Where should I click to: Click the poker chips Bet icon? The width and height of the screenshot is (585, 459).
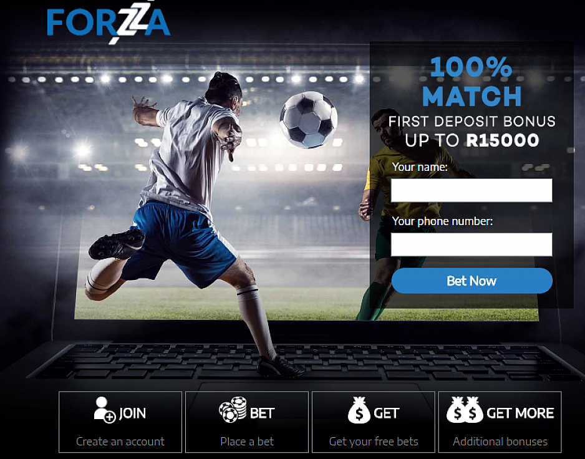(233, 409)
